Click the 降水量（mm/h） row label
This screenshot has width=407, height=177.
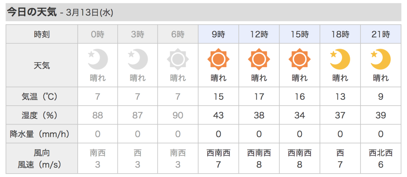click(x=42, y=134)
